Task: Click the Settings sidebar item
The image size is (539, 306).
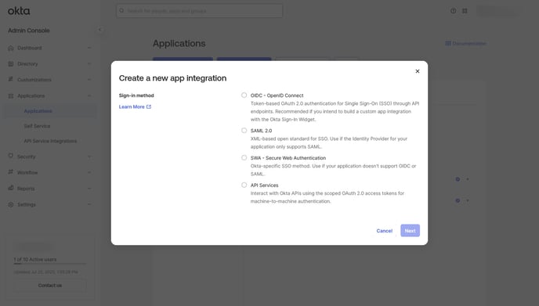Action: [26, 204]
